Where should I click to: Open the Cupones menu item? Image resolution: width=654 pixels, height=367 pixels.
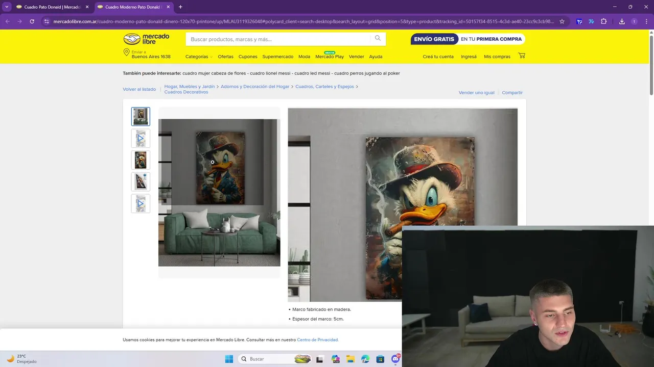point(248,57)
